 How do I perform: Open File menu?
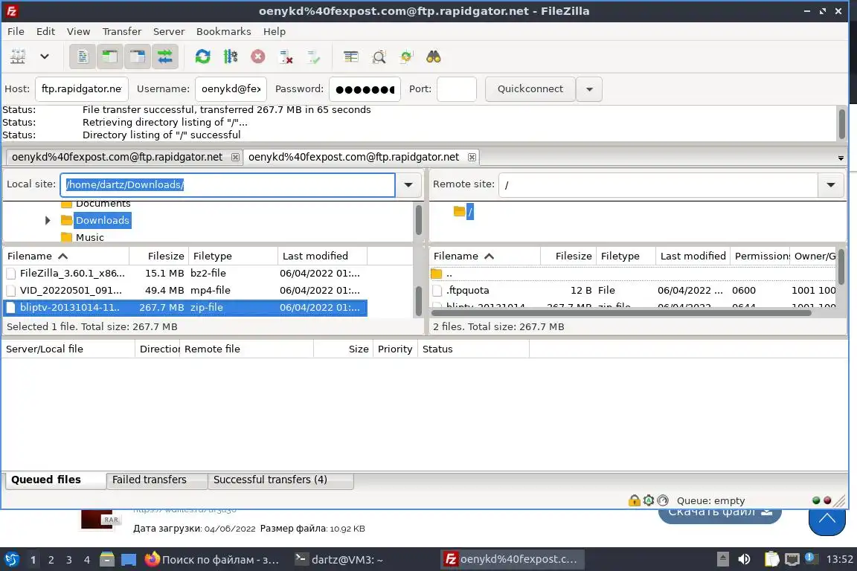tap(16, 31)
